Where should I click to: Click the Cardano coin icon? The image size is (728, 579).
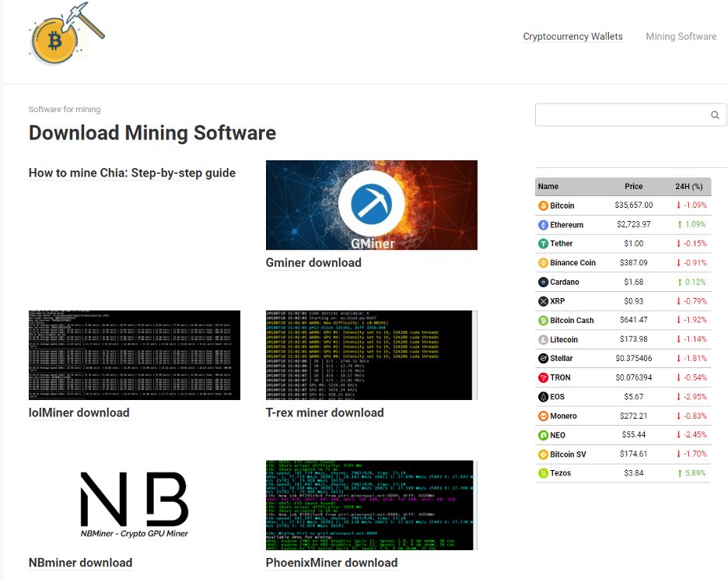(x=543, y=282)
